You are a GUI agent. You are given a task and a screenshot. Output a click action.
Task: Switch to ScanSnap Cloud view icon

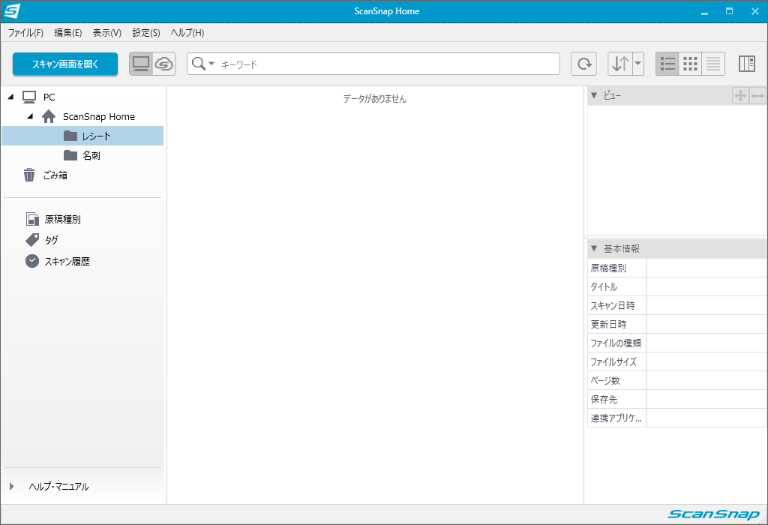coord(163,64)
